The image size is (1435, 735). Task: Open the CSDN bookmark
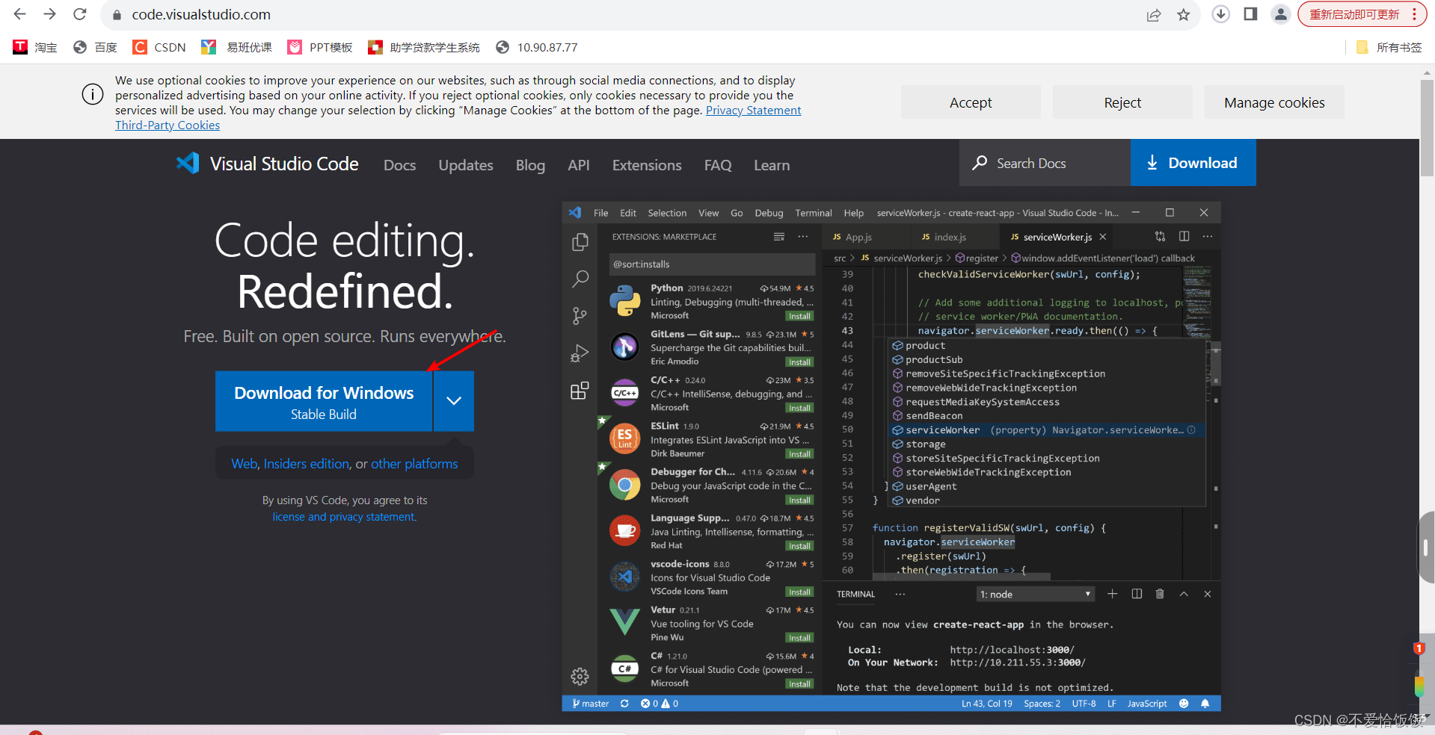coord(159,47)
